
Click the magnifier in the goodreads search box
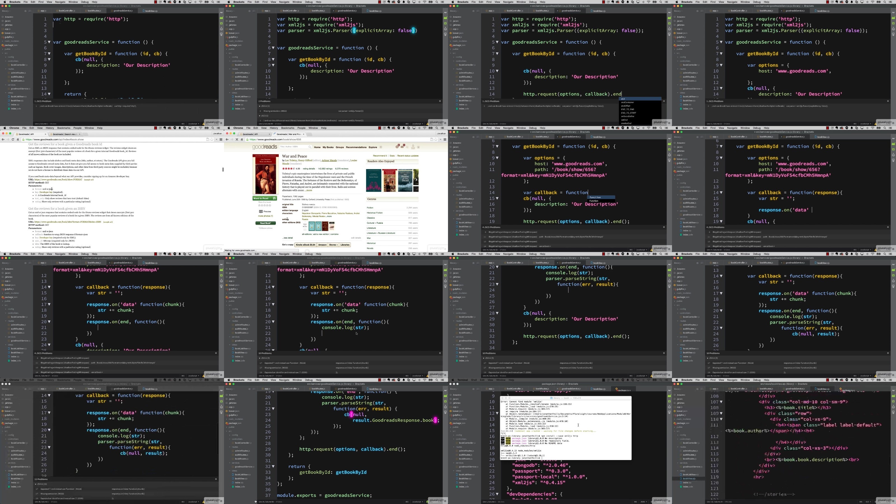[310, 147]
